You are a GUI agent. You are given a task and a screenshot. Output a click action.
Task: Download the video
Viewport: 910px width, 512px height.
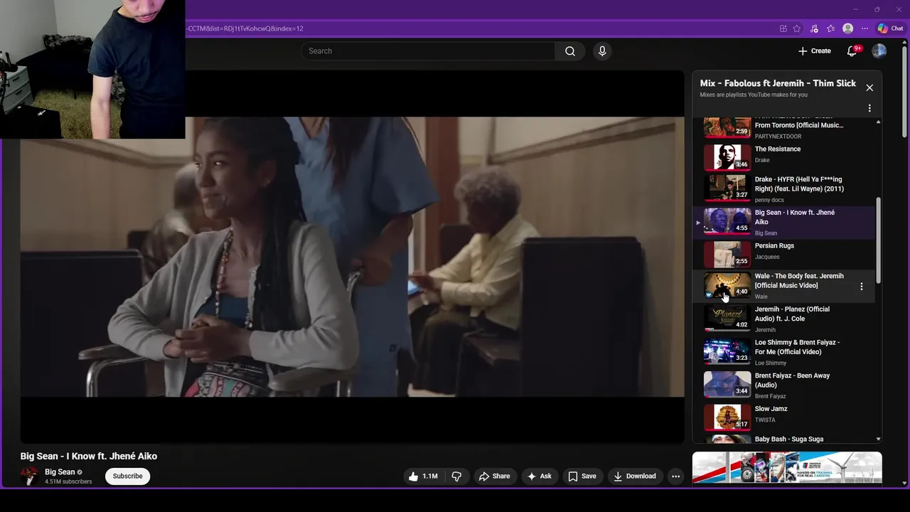pyautogui.click(x=635, y=476)
